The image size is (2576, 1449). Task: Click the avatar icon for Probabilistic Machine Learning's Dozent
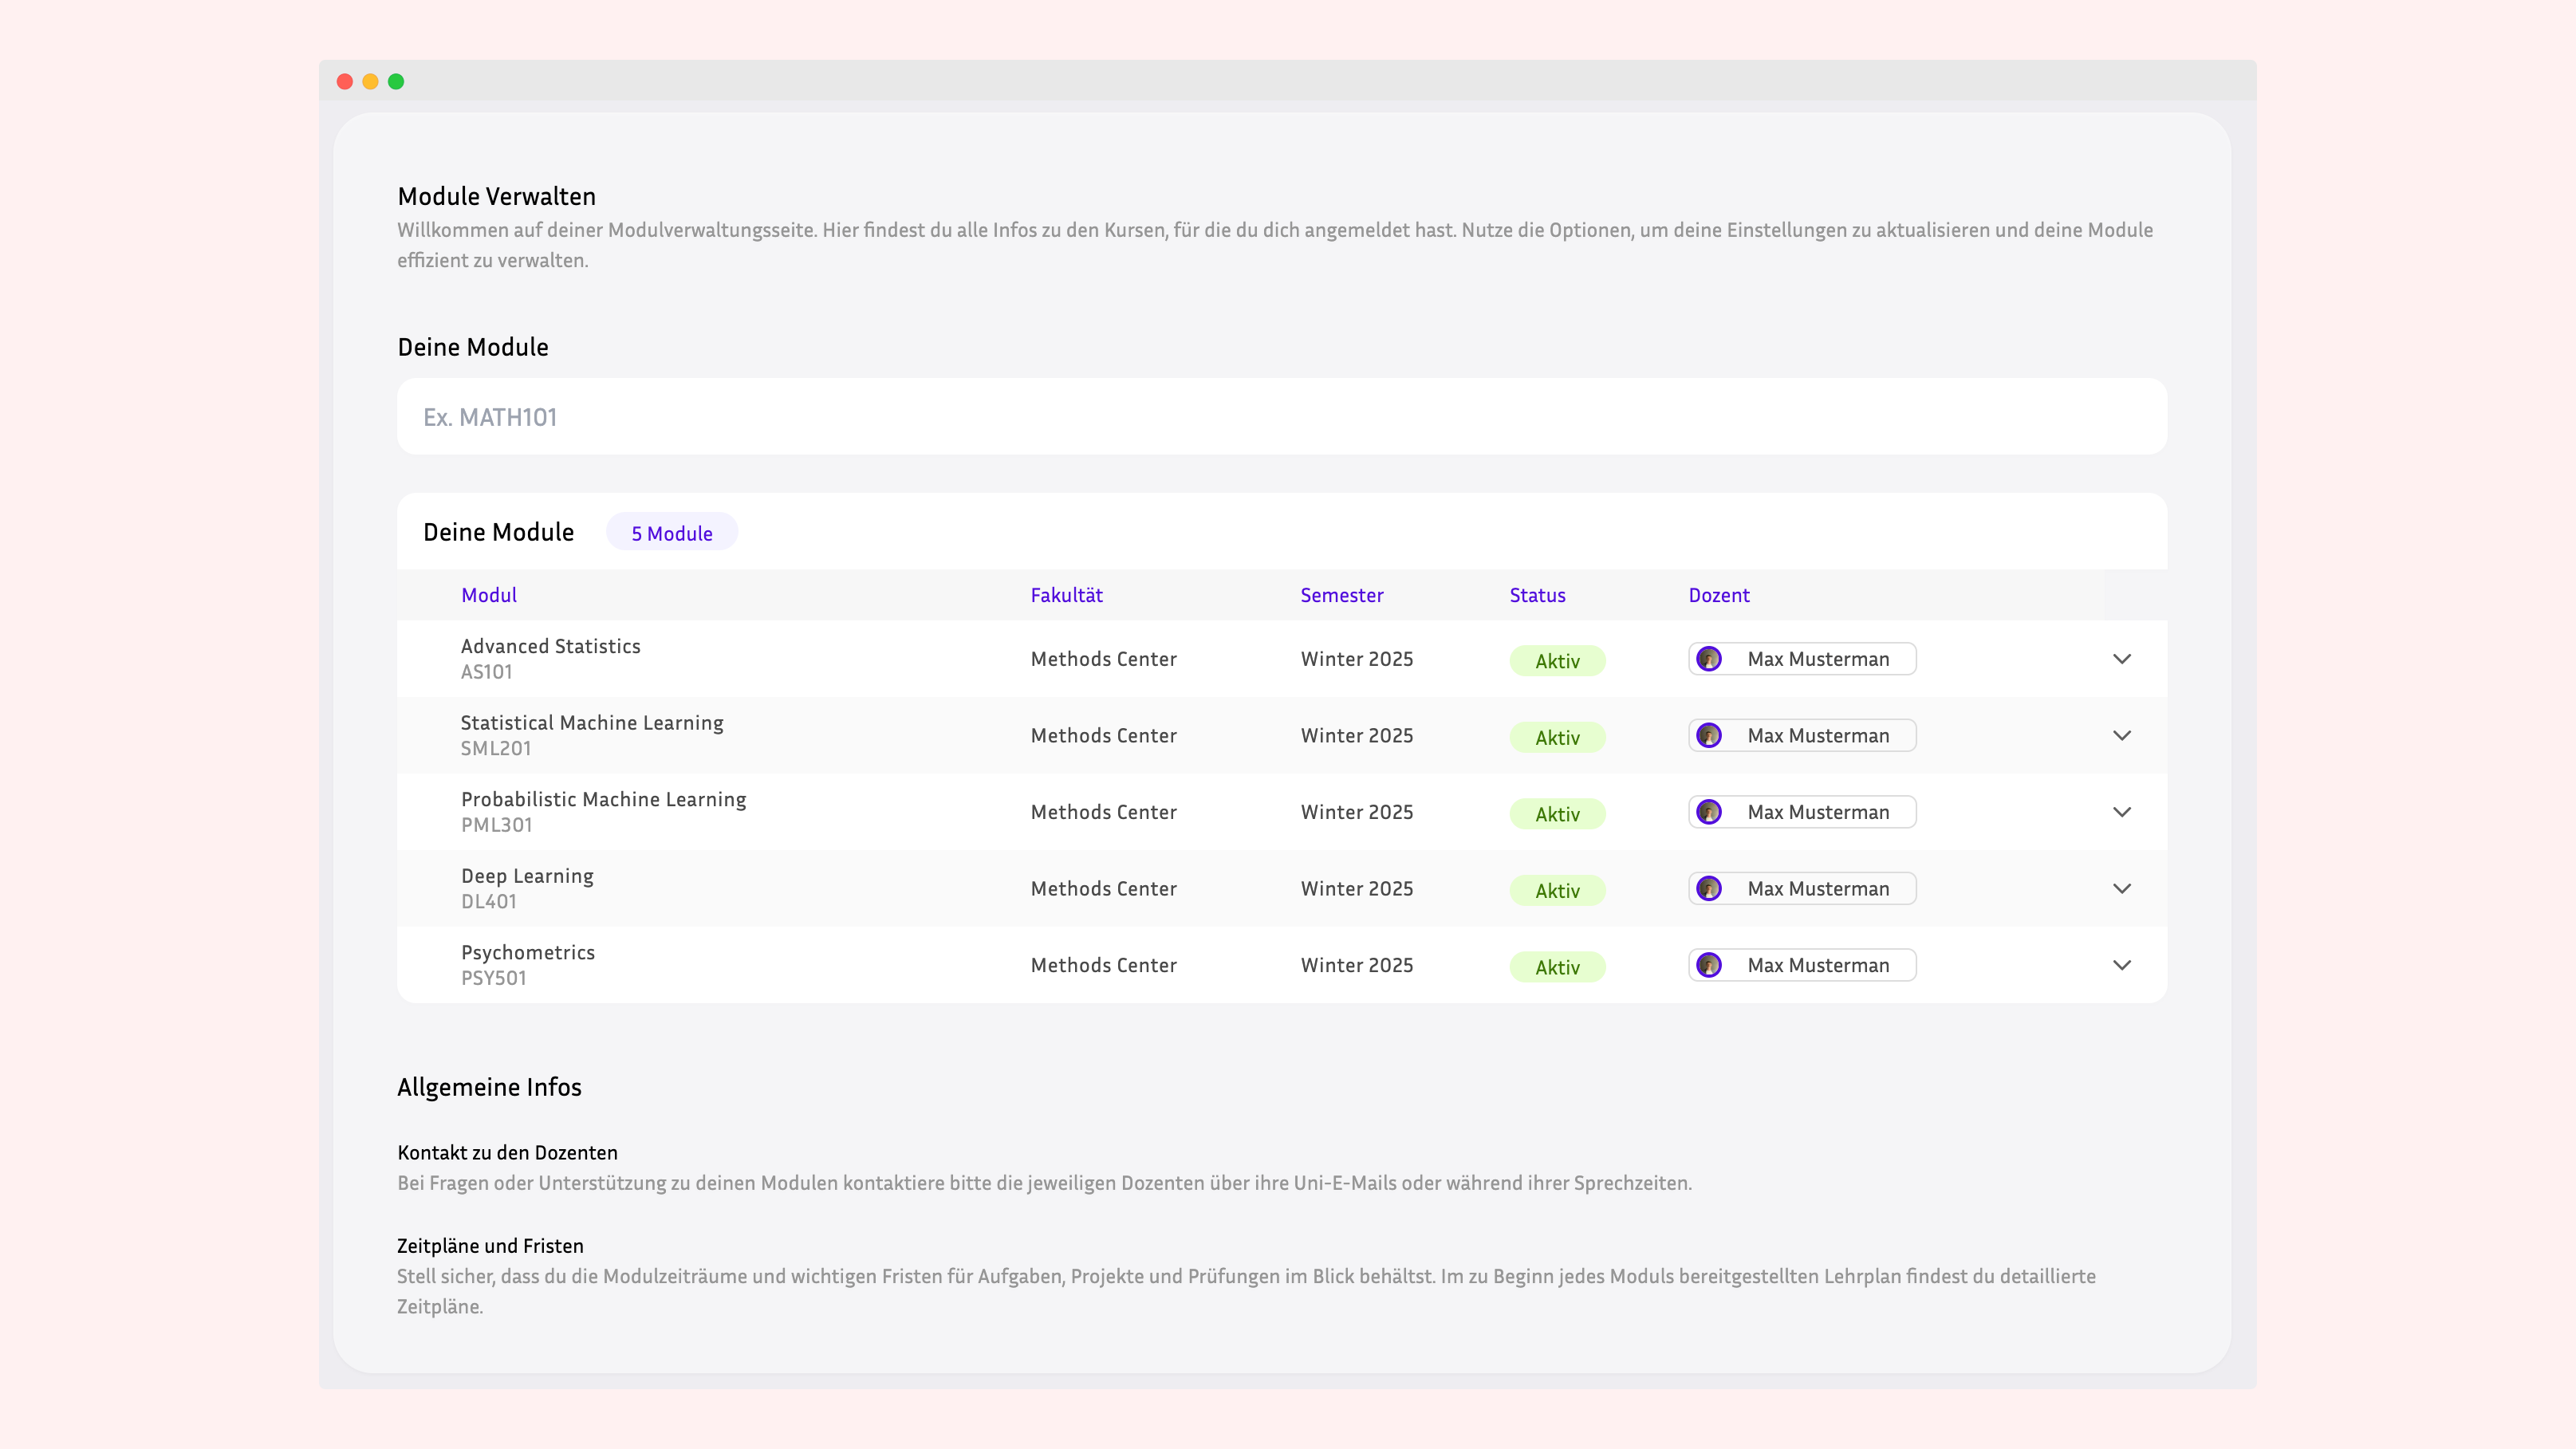point(1711,812)
